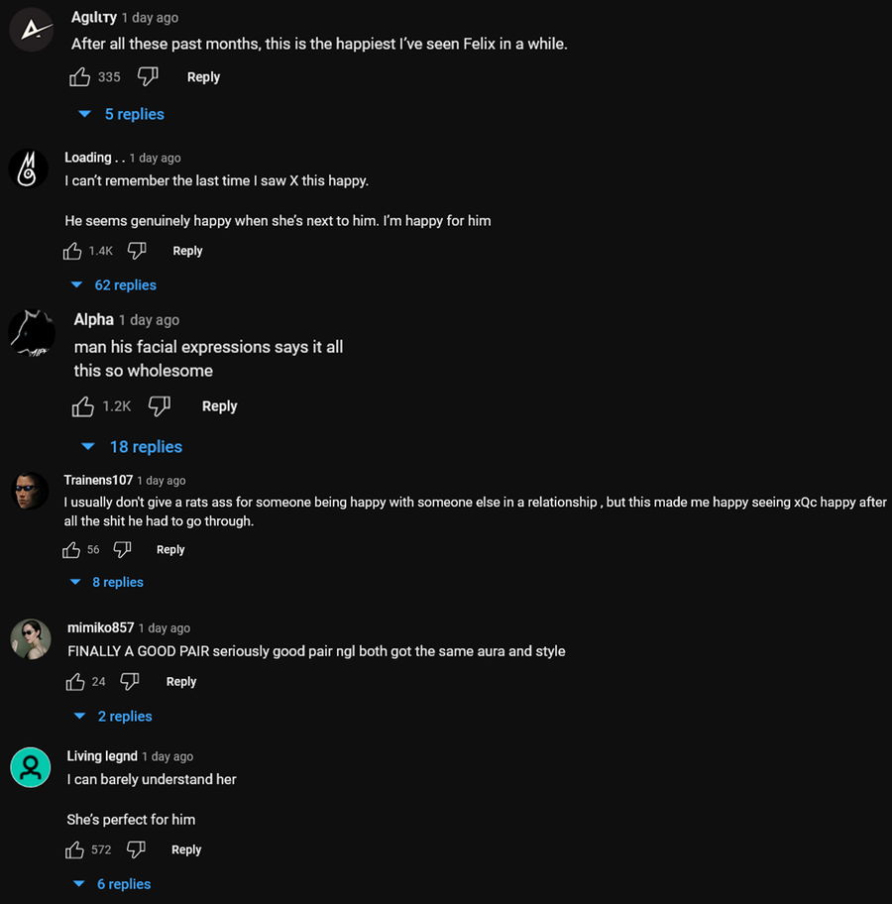Viewport: 892px width, 904px height.
Task: Dislike the Agılıty comment
Action: 148,76
